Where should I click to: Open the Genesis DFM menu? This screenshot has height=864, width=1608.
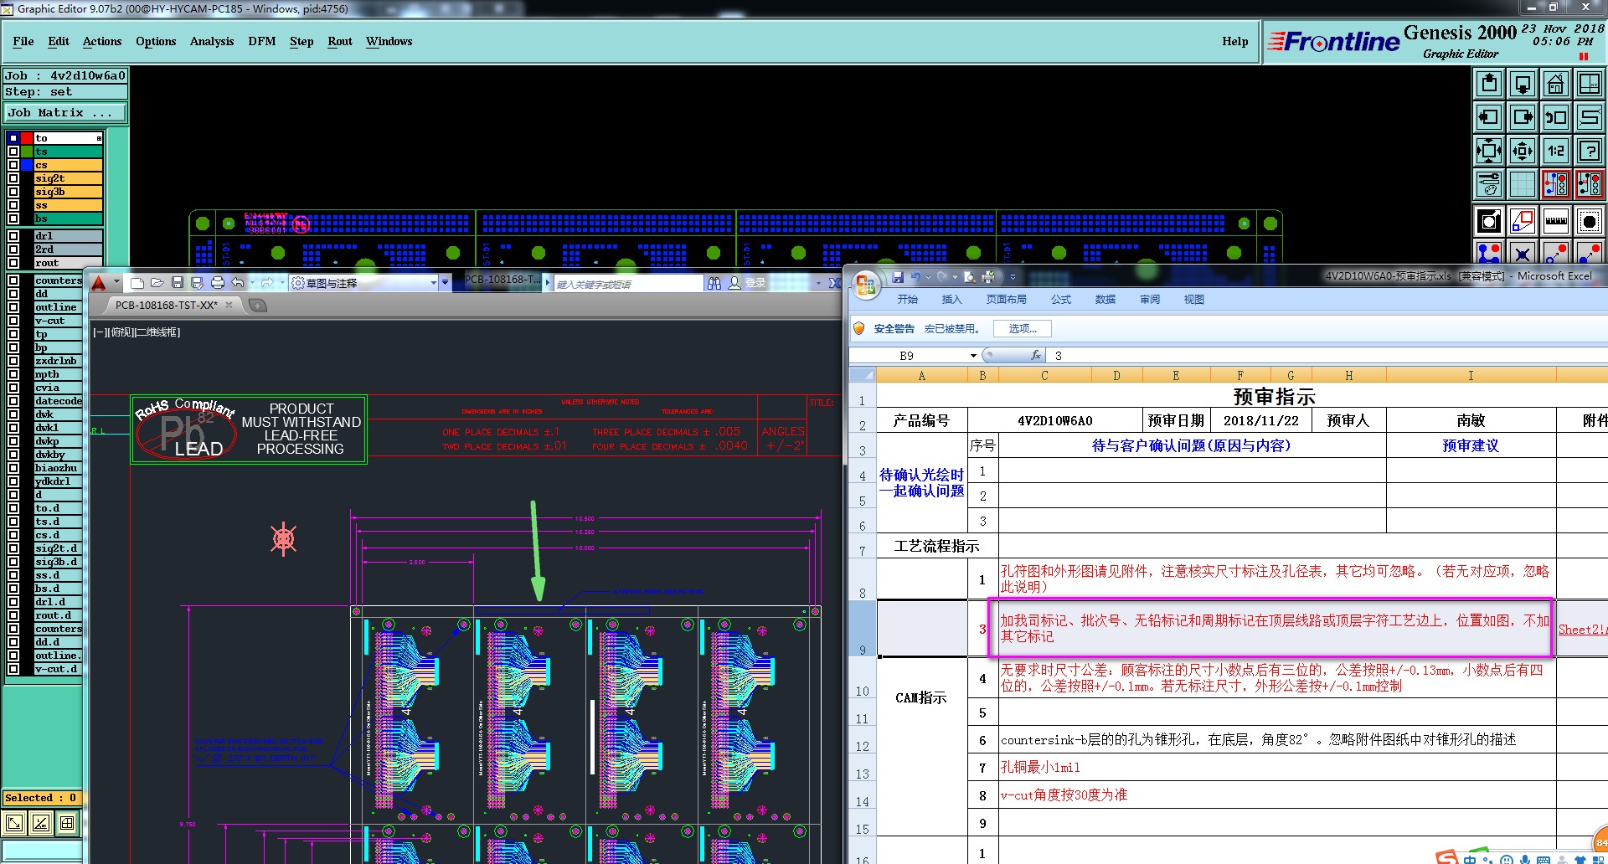pos(262,41)
